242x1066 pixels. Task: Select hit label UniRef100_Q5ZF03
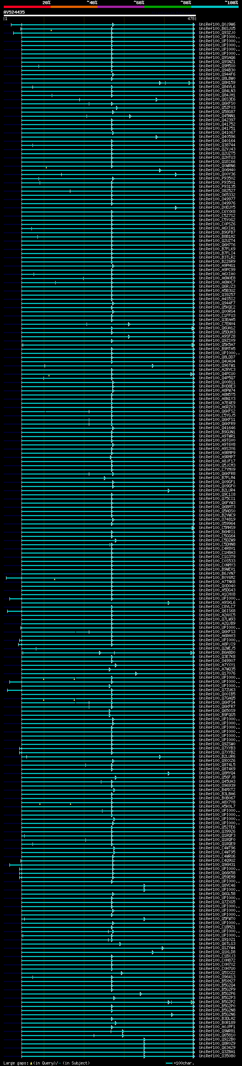click(x=217, y=108)
